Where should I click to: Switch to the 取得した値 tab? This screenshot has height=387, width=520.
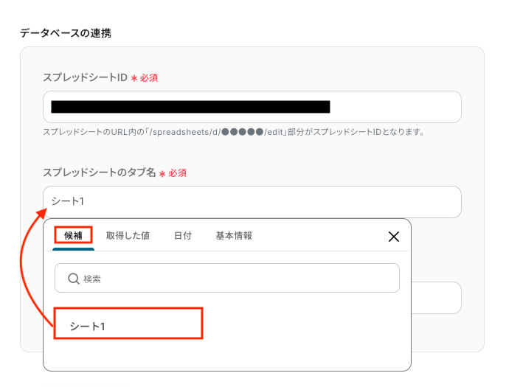128,236
